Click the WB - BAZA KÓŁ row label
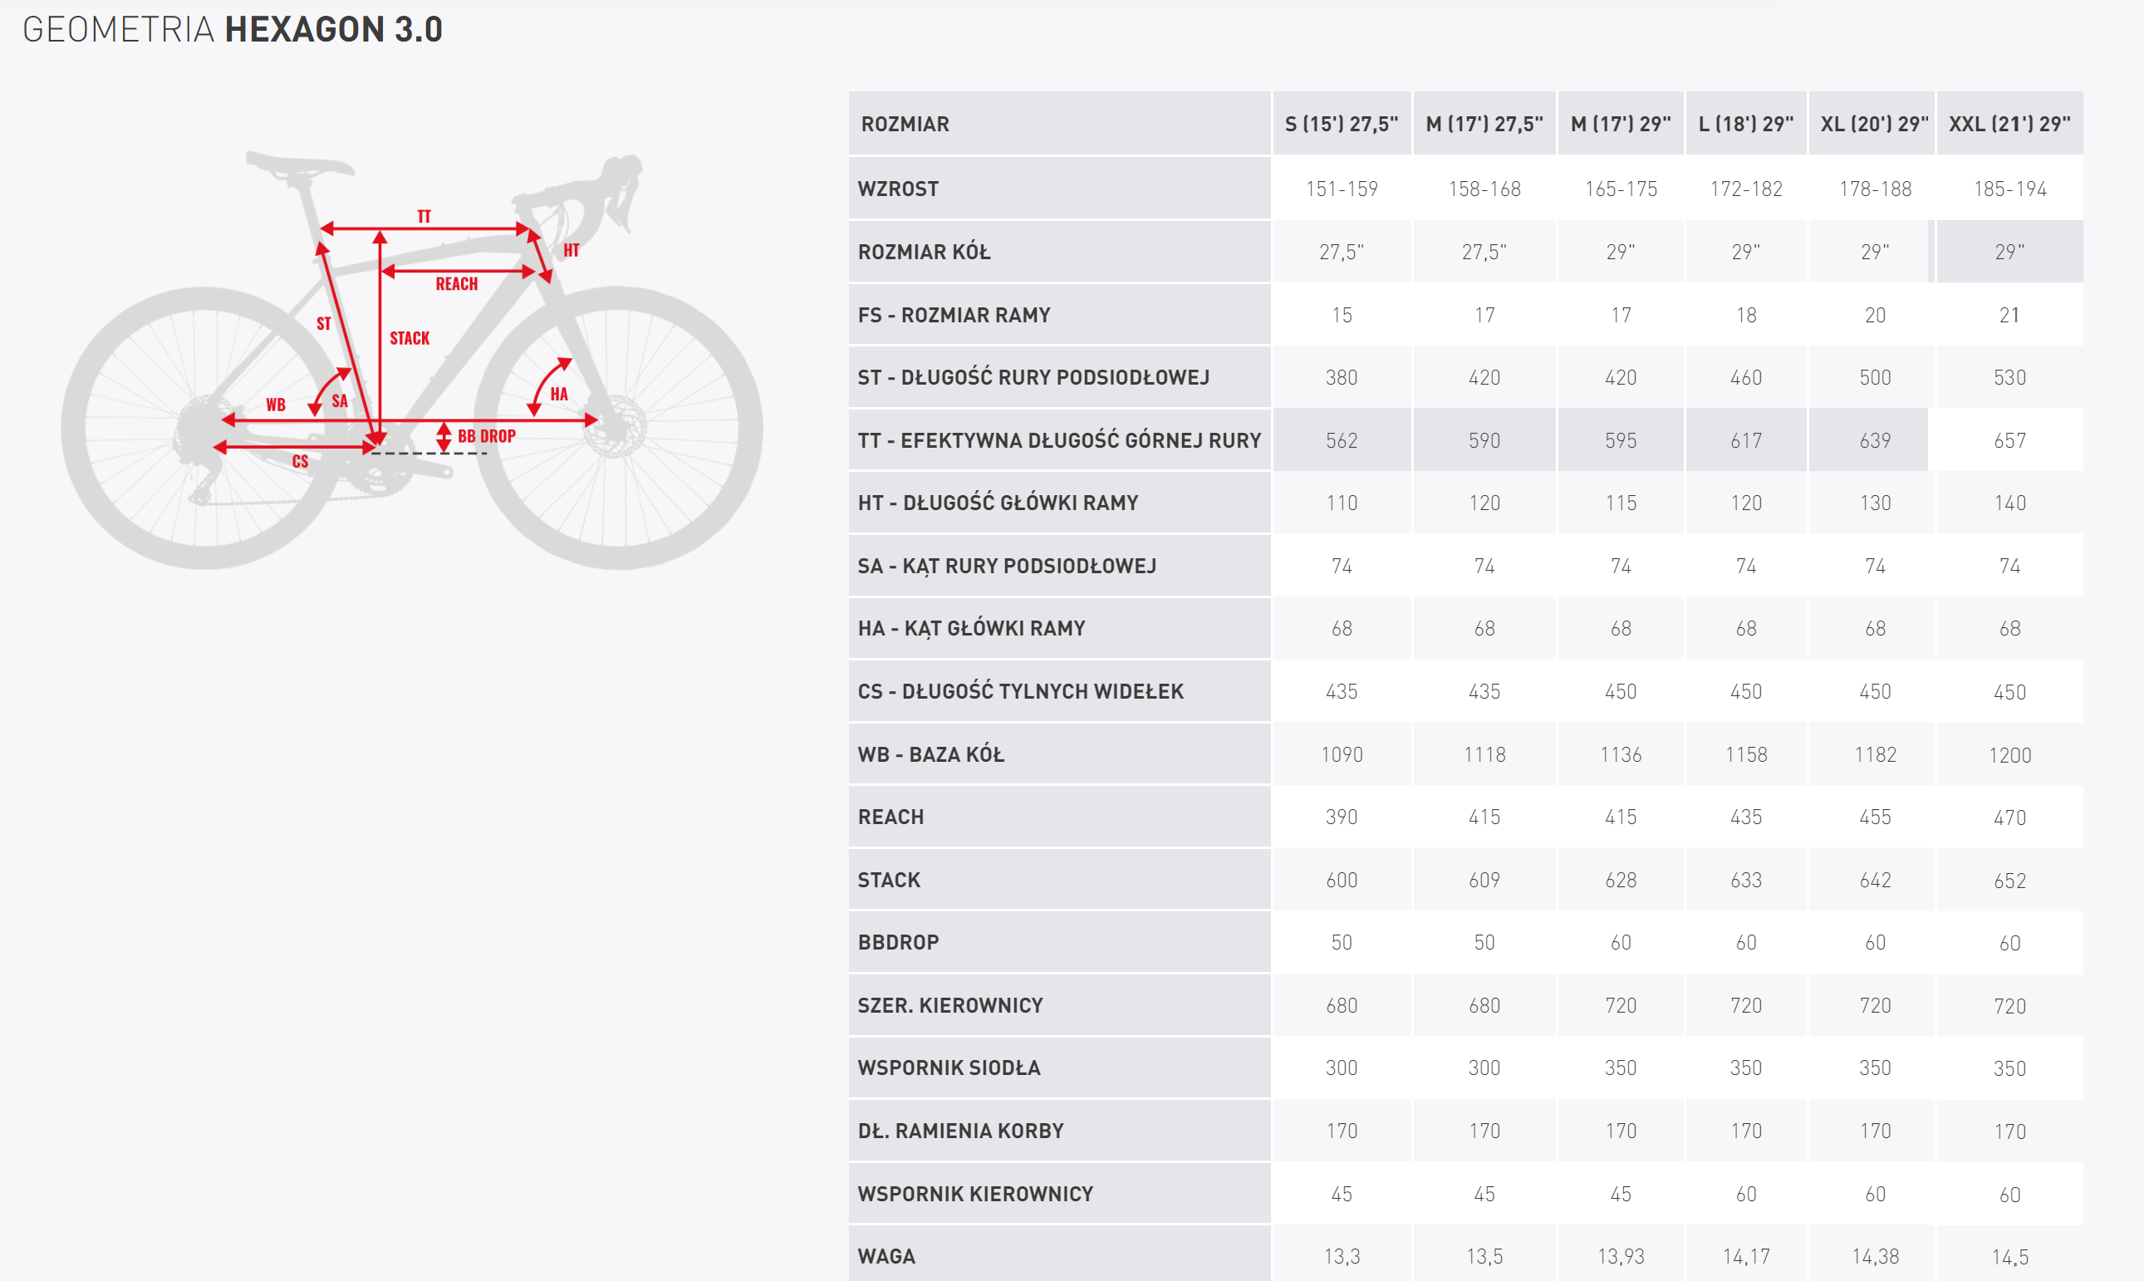The width and height of the screenshot is (2144, 1281). (930, 754)
